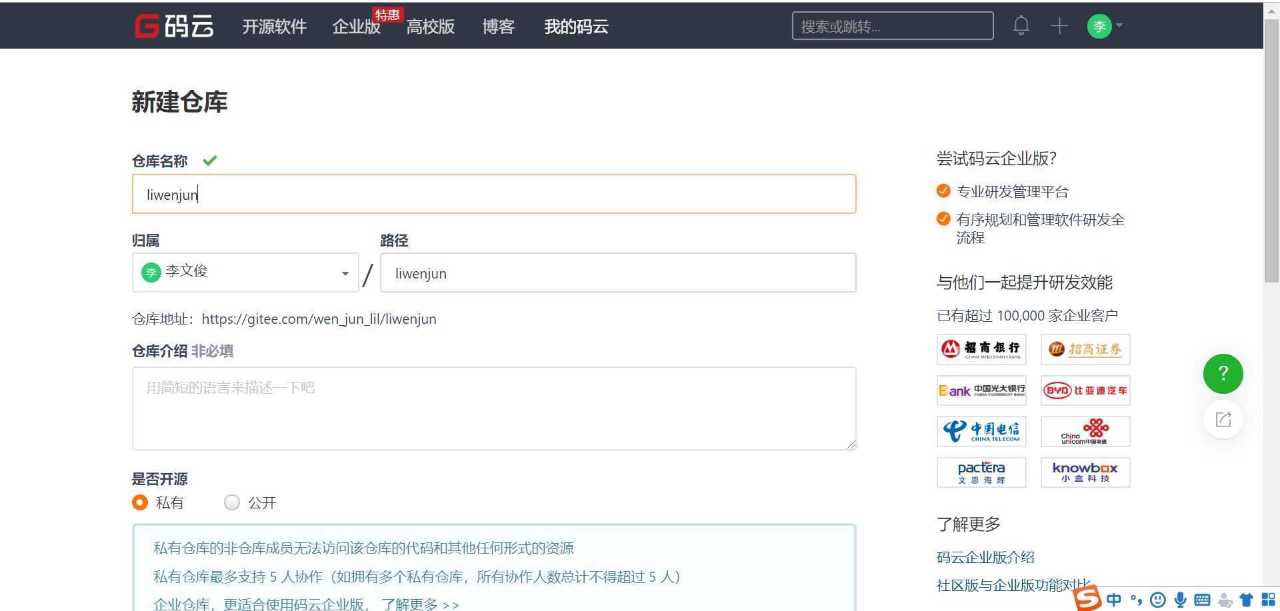Click inside the 仓库介绍 description box
The image size is (1280, 611).
tap(493, 408)
